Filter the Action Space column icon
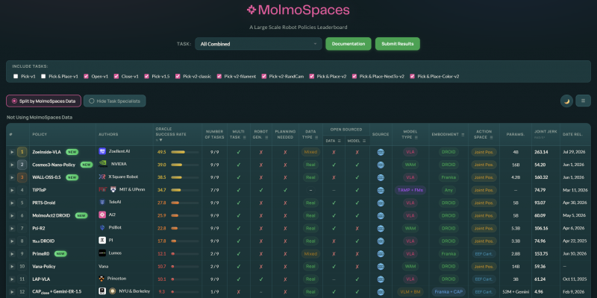 click(492, 137)
